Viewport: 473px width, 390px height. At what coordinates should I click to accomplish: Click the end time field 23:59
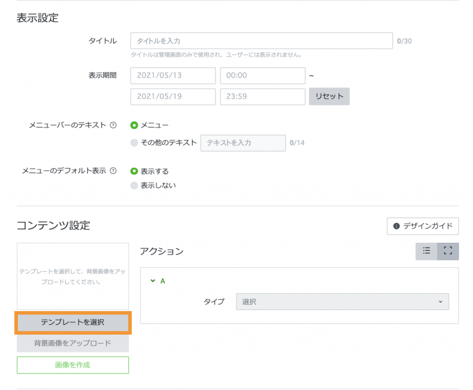(x=262, y=97)
